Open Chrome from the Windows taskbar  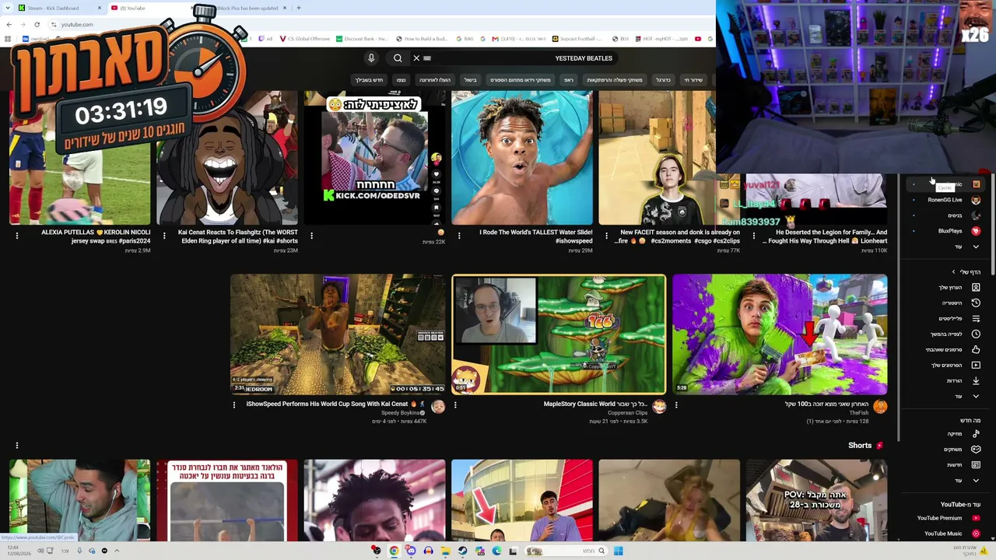point(394,551)
